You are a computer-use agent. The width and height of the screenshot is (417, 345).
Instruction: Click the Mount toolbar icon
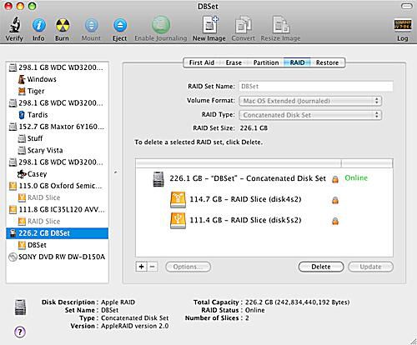click(x=91, y=26)
